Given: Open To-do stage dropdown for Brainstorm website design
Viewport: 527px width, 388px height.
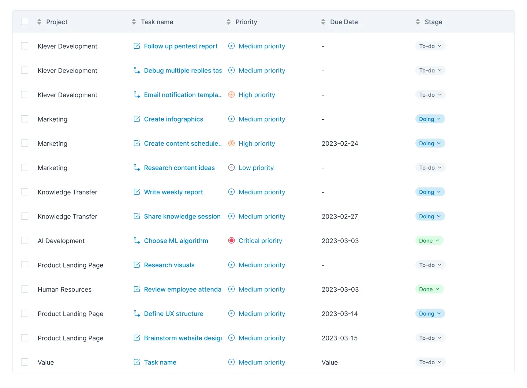Looking at the screenshot, I should point(430,338).
